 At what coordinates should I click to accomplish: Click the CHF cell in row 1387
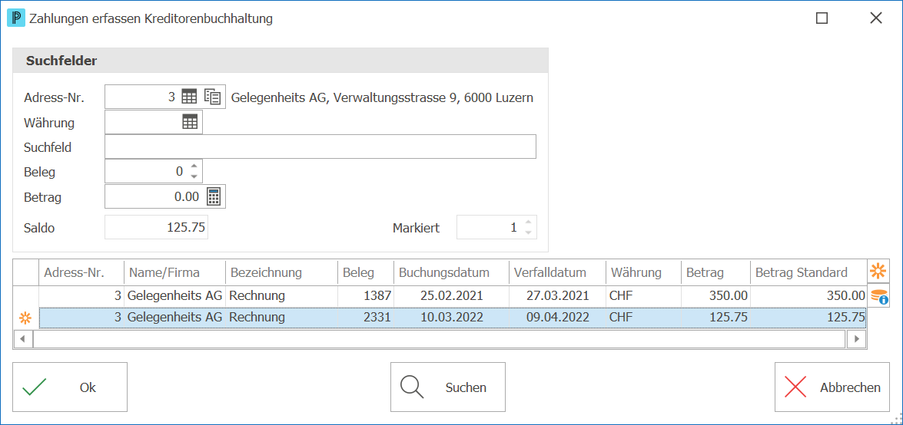(644, 296)
